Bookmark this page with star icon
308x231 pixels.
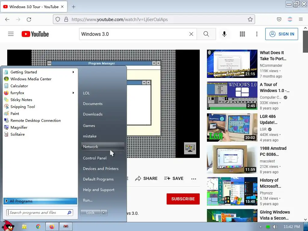(x=250, y=19)
